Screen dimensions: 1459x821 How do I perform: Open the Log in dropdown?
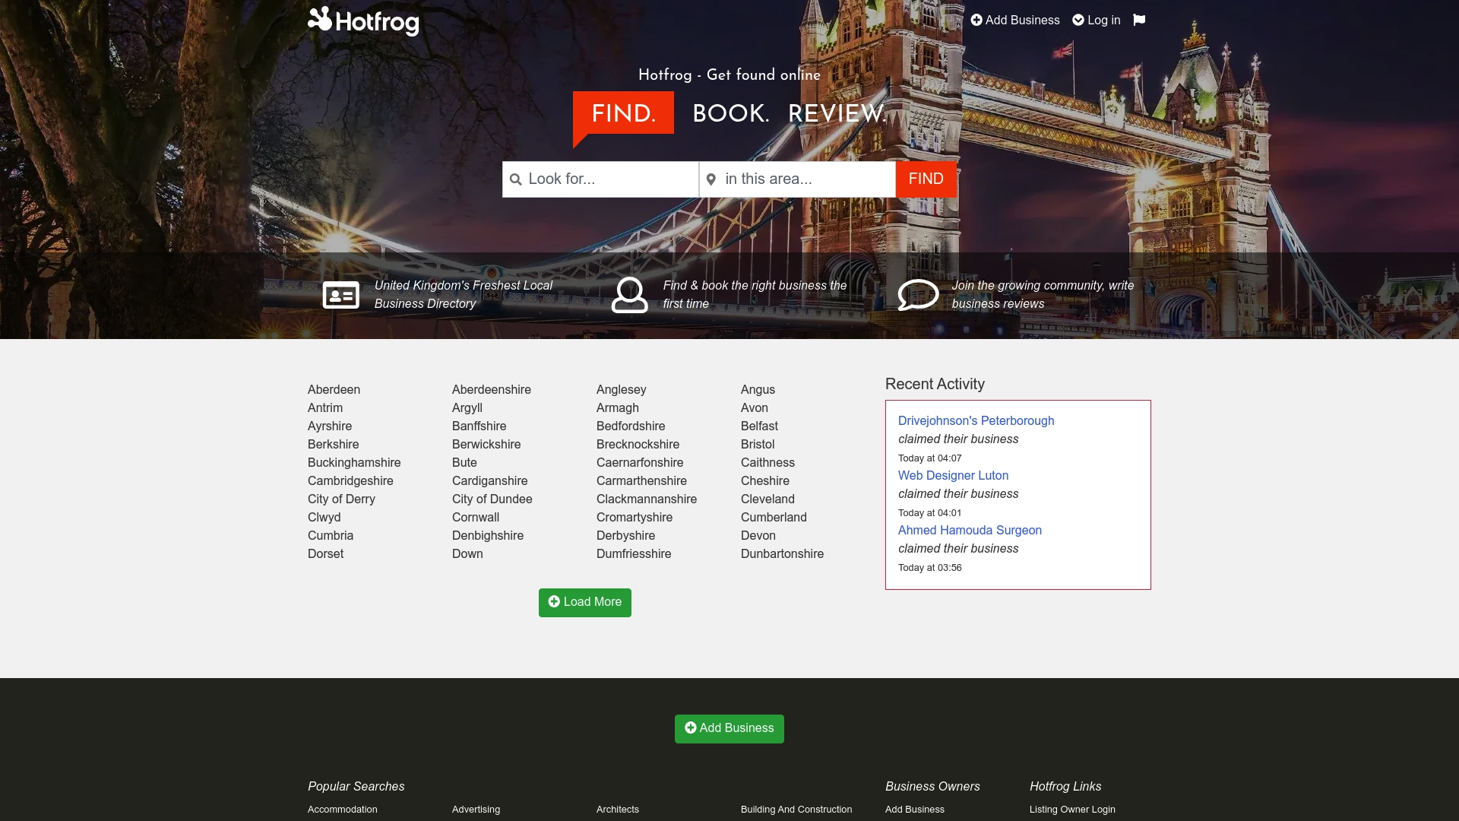click(x=1096, y=20)
